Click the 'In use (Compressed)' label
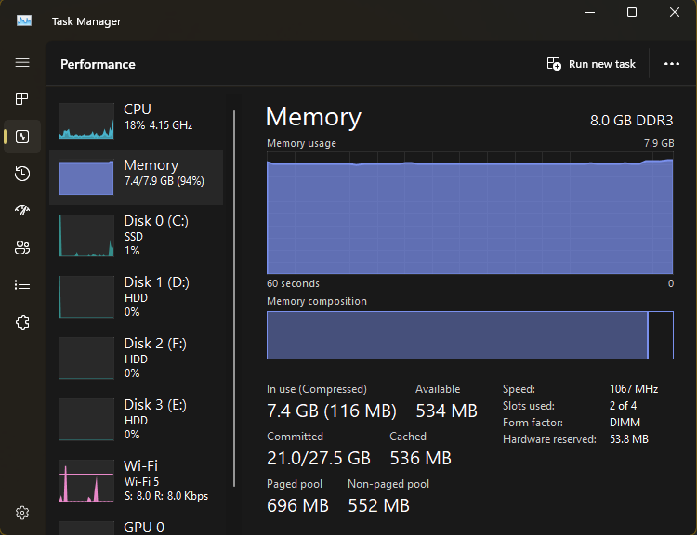 point(317,389)
